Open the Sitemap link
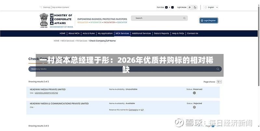 (46, 7)
